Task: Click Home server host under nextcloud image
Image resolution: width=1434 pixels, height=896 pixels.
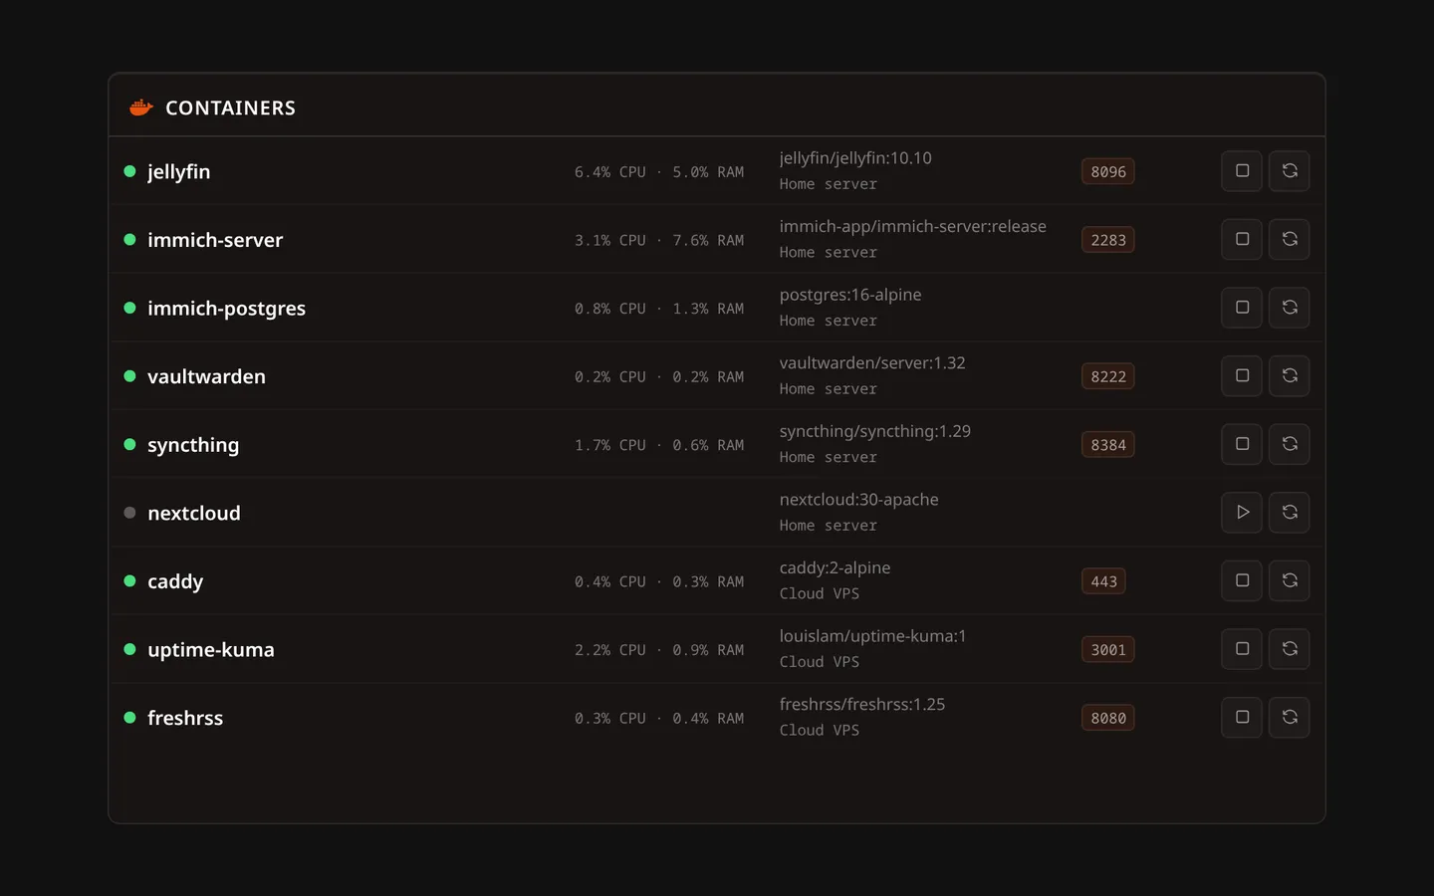Action: coord(829,526)
